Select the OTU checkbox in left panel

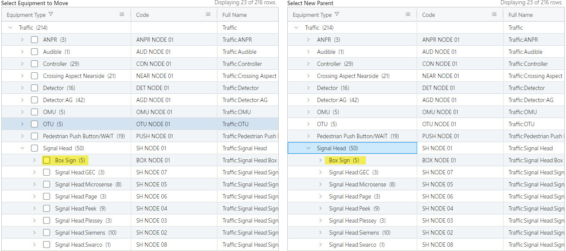(35, 124)
